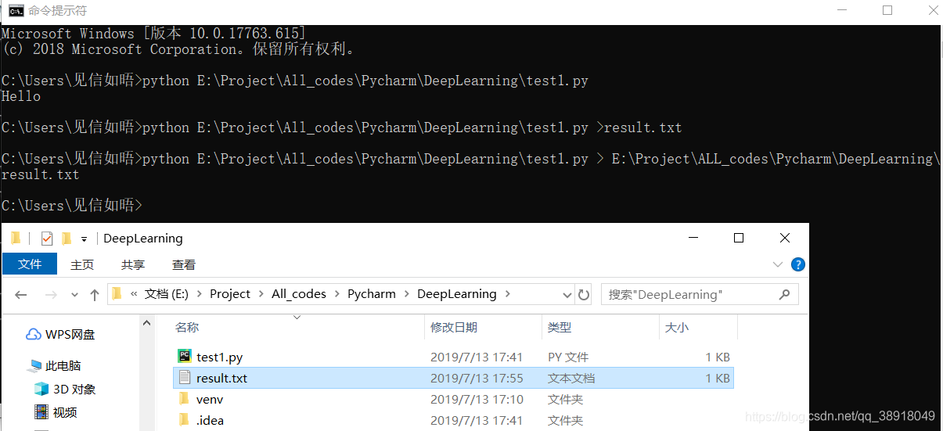Click the navigation pane scroll-up arrow
Screen dimensions: 943x431
[x=147, y=323]
